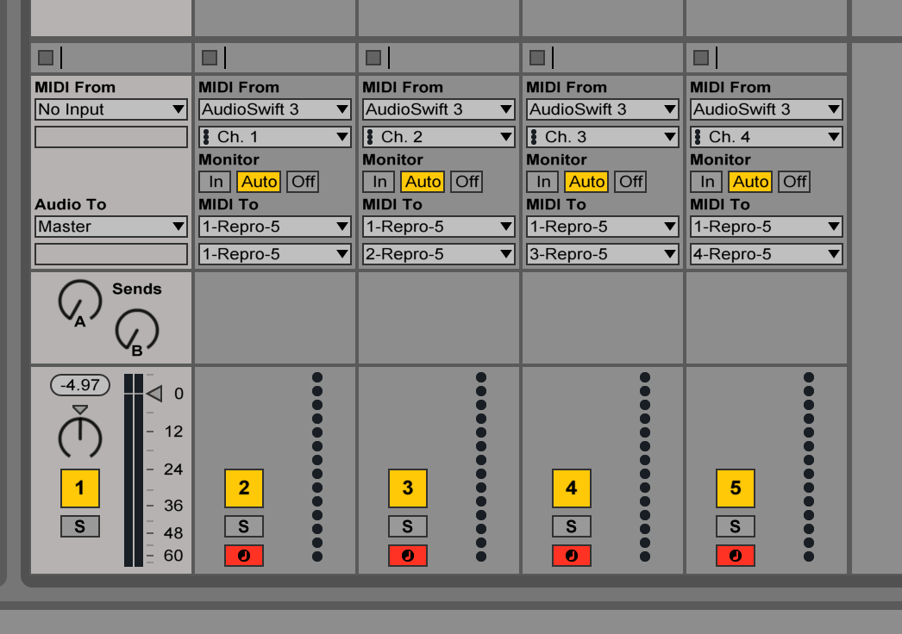
Task: Set monitor to In on Ch. 1 track
Action: [x=215, y=182]
